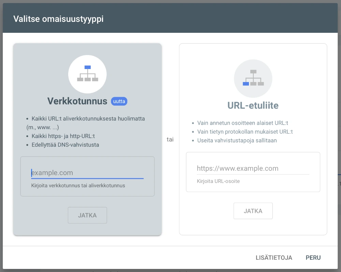The height and width of the screenshot is (272, 341).
Task: Click the "tai" separator text
Action: click(x=170, y=139)
